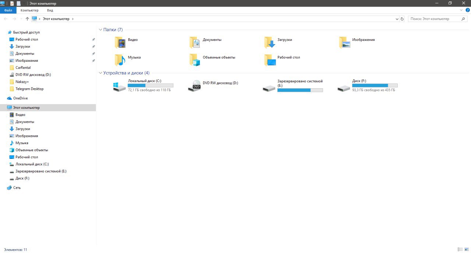
Task: Click the New folder icon in the title bar
Action: click(x=18, y=3)
